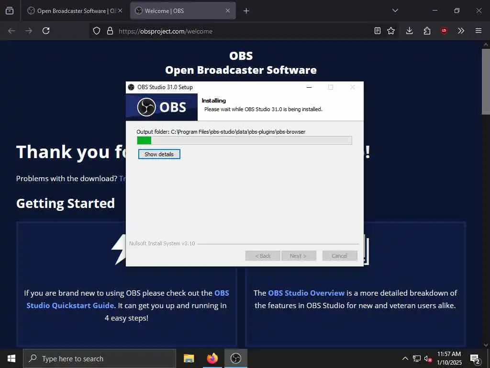Click the installer progress bar
The height and width of the screenshot is (368, 490).
(245, 140)
